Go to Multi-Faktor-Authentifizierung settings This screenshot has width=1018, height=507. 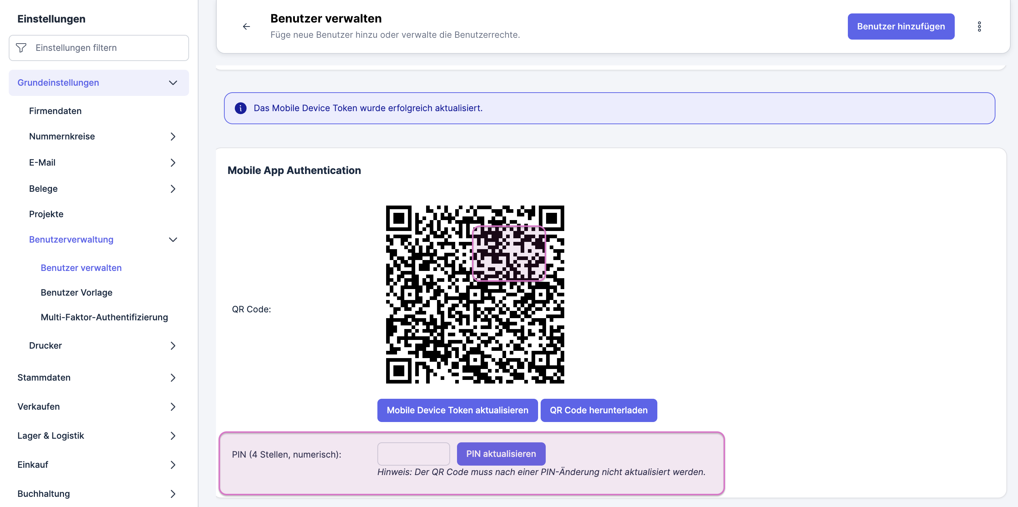pyautogui.click(x=104, y=317)
